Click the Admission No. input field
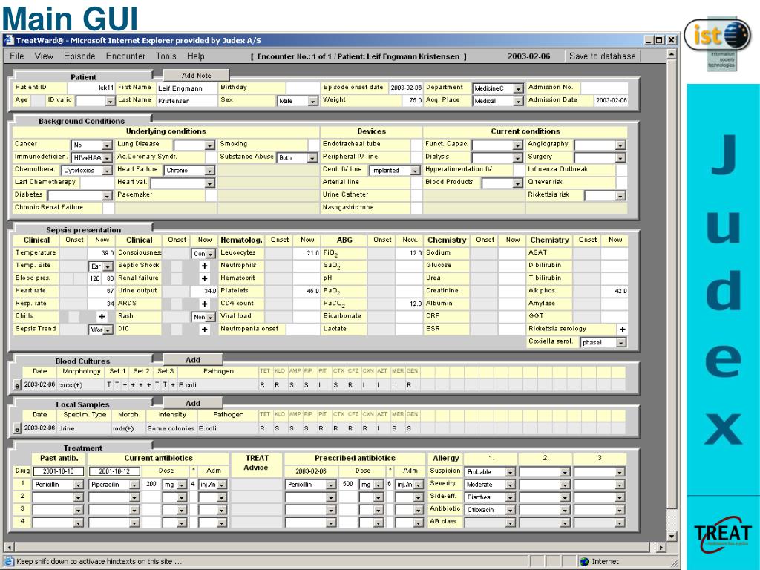Image resolution: width=760 pixels, height=570 pixels. 604,88
